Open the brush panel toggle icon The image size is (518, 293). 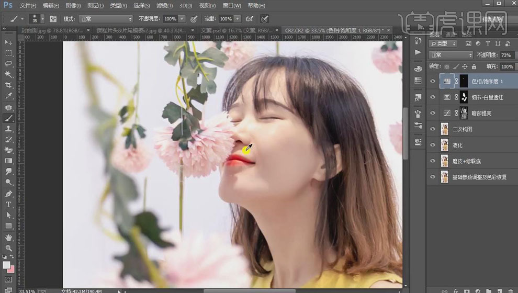click(53, 18)
